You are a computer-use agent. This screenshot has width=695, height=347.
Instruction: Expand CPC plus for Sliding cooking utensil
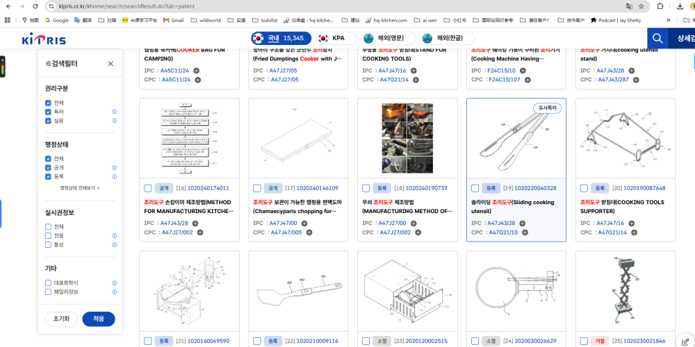coord(527,232)
